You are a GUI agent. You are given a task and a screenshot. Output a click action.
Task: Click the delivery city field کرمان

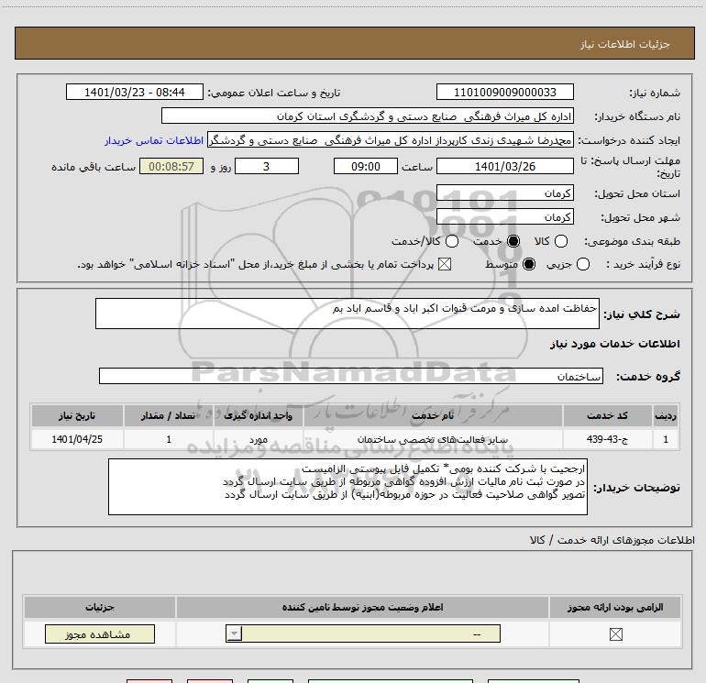[x=504, y=217]
